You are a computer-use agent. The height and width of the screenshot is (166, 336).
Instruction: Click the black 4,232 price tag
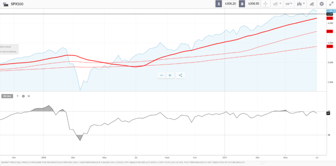click(x=329, y=14)
